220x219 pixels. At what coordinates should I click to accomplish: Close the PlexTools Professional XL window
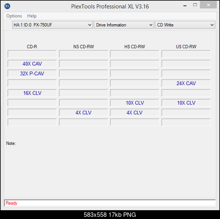pos(209,5)
